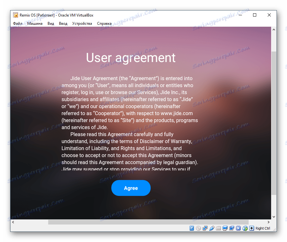Click the USB devices status icon
This screenshot has width=287, height=242.
(212, 228)
